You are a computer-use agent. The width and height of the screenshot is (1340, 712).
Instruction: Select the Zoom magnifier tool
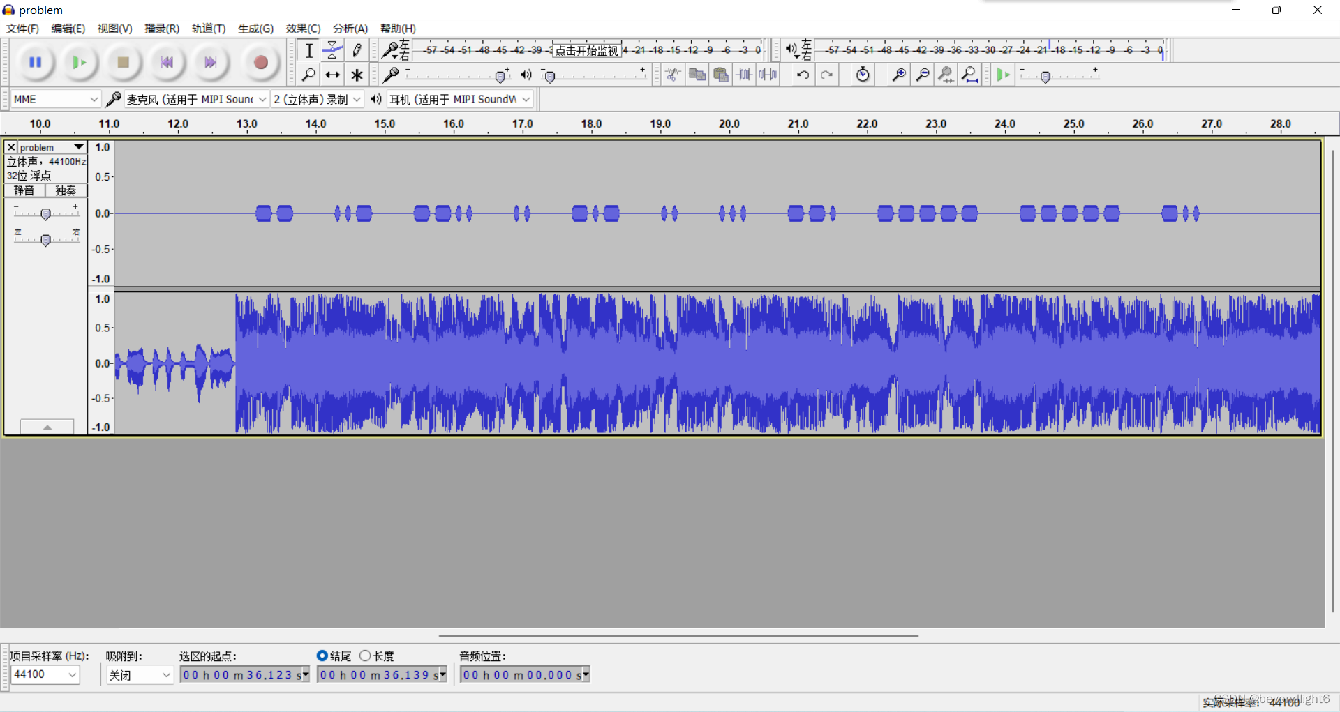309,75
